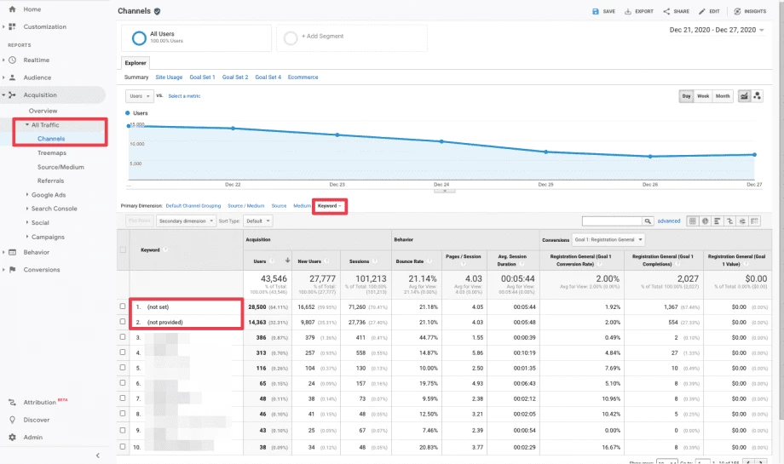
Task: Click the Select a metric link
Action: [x=184, y=96]
